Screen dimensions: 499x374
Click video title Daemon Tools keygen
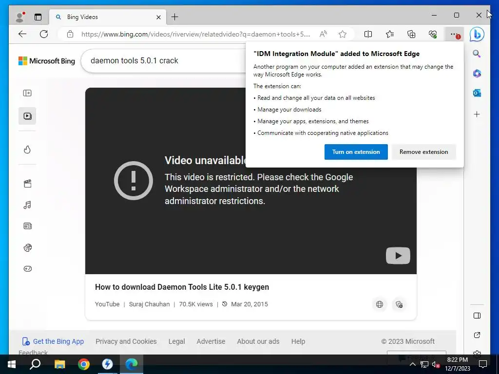182,287
